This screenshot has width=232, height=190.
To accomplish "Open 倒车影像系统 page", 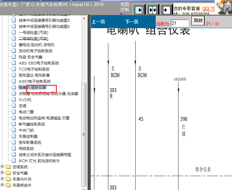I will 30,142.
